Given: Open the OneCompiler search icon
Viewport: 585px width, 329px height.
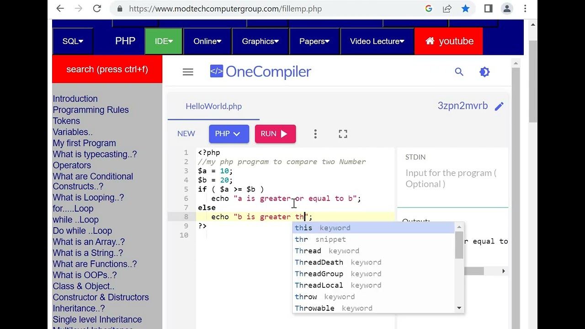Looking at the screenshot, I should pos(459,72).
